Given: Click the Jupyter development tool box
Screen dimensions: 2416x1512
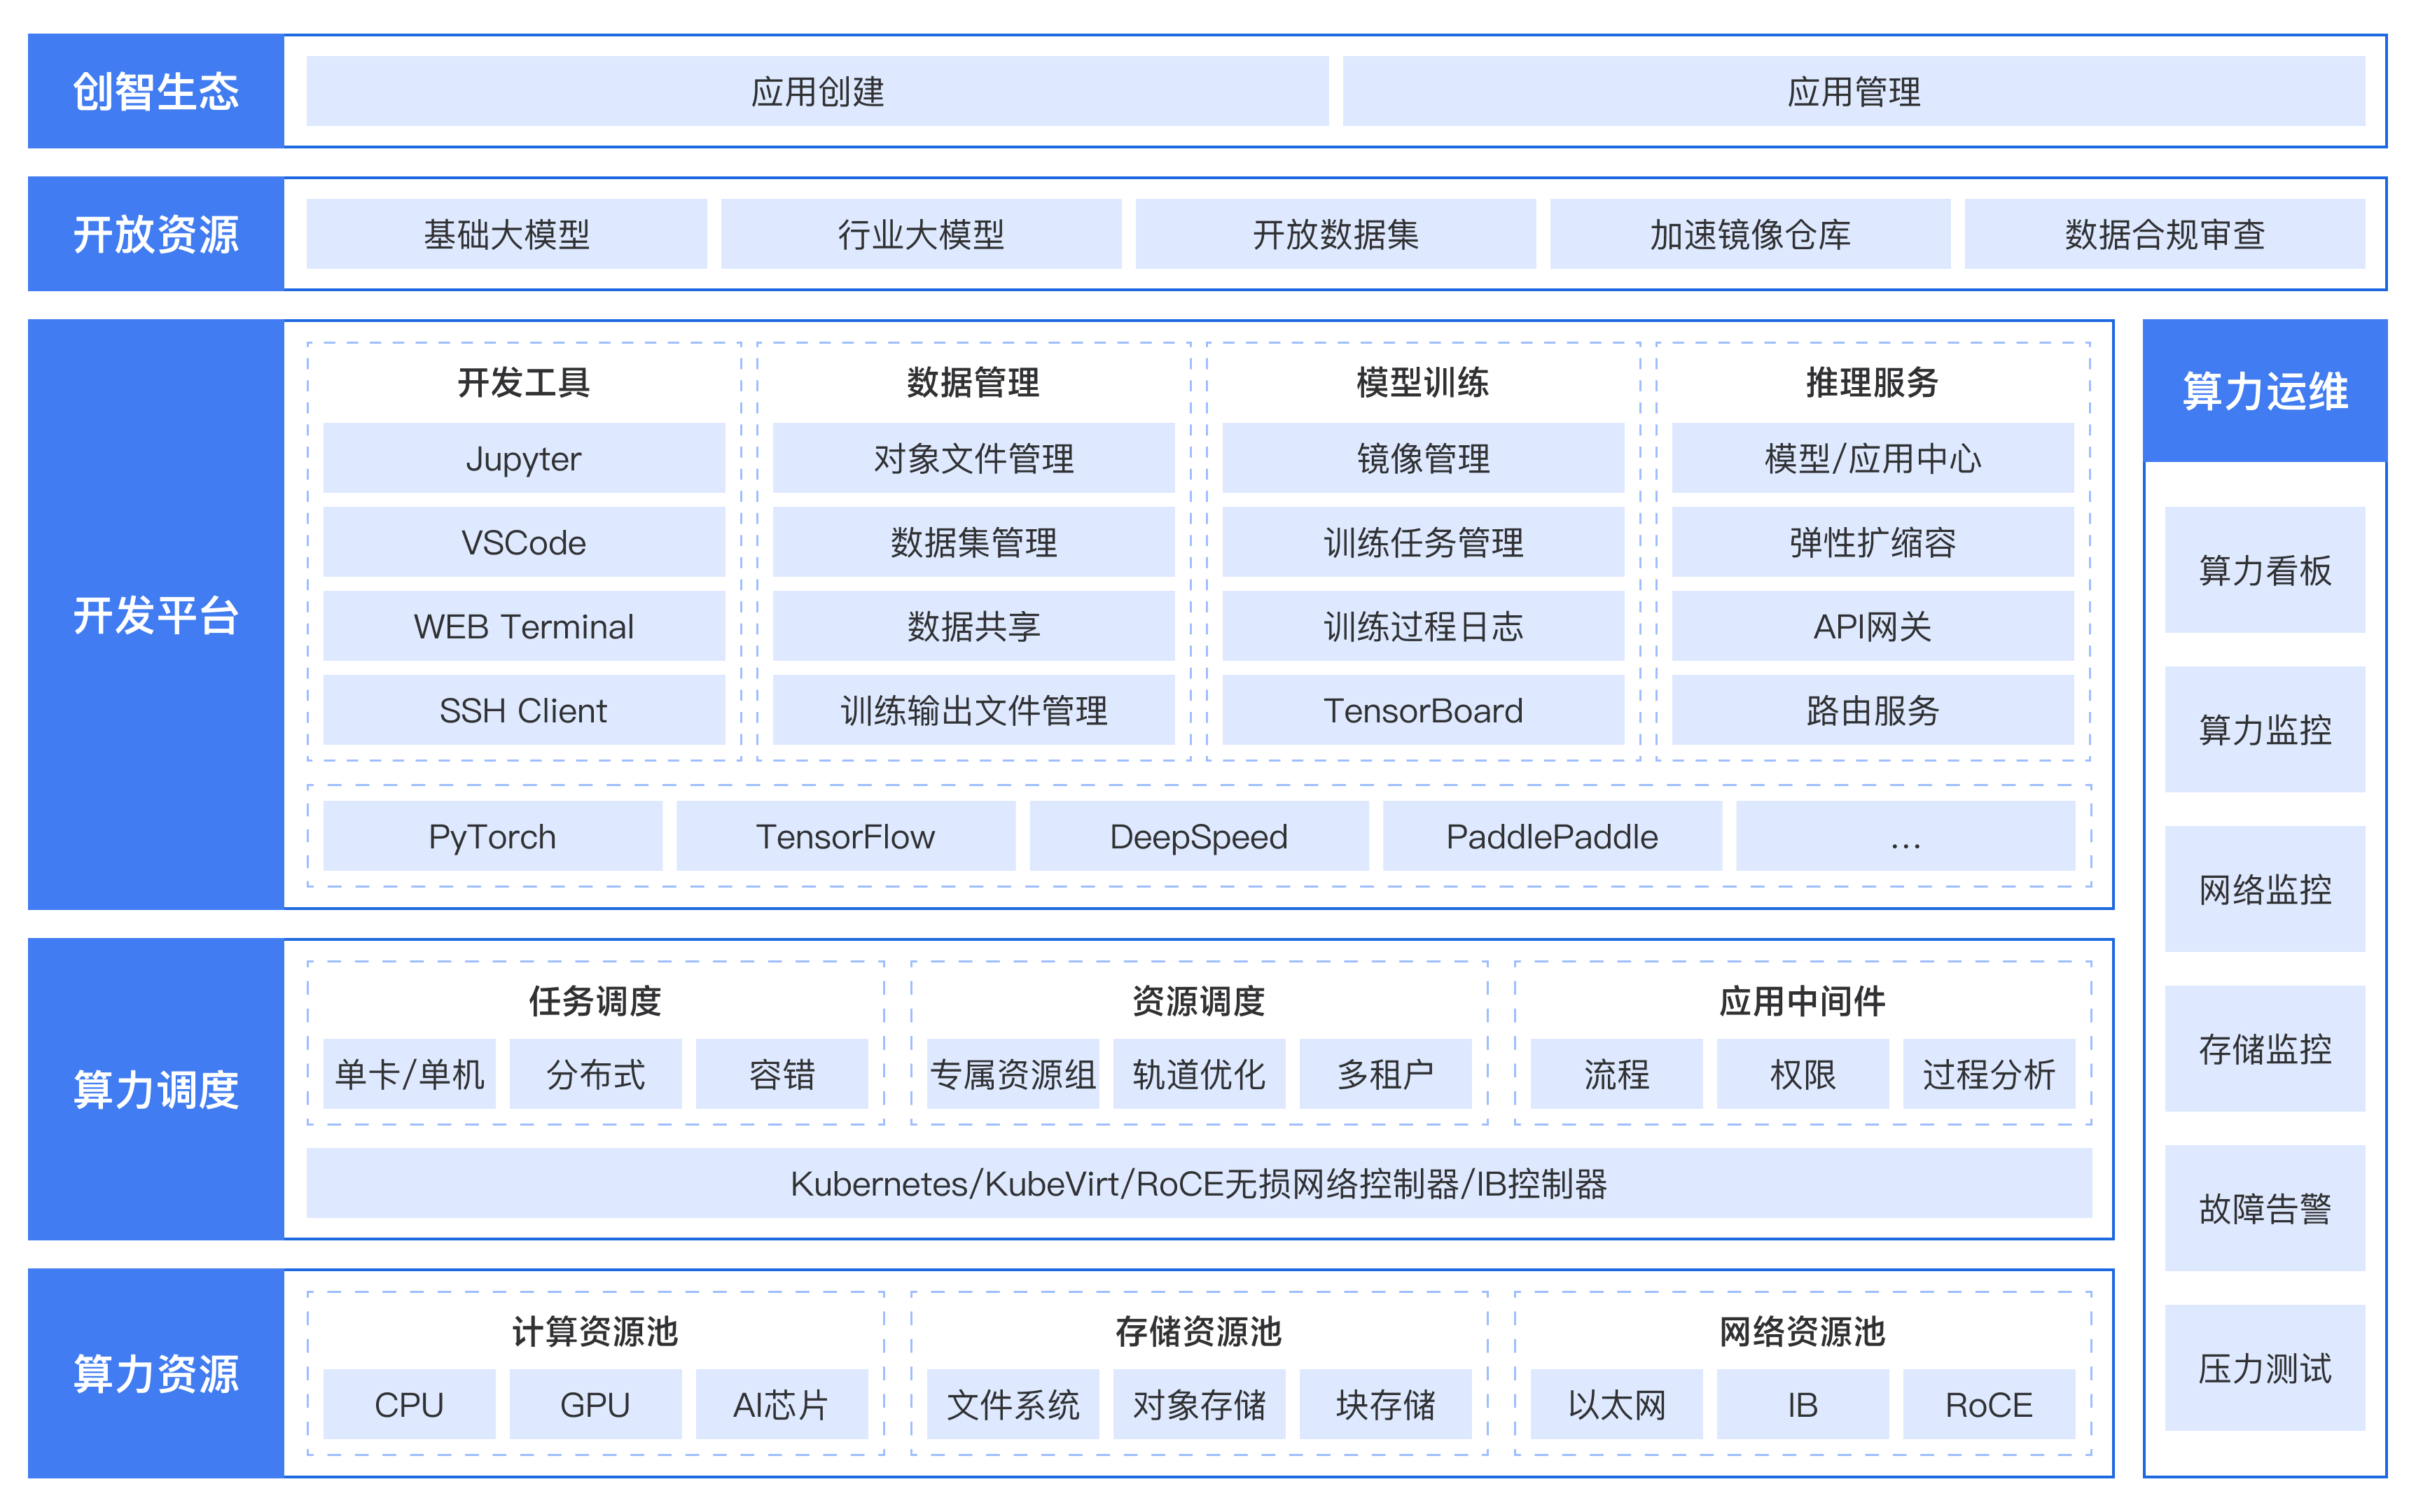Looking at the screenshot, I should point(523,458).
